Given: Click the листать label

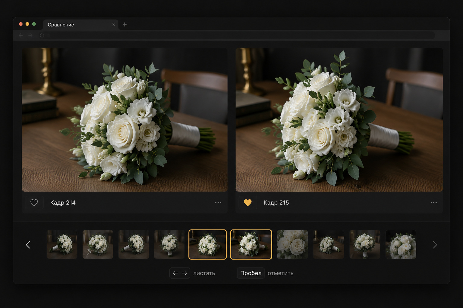Looking at the screenshot, I should tap(204, 273).
